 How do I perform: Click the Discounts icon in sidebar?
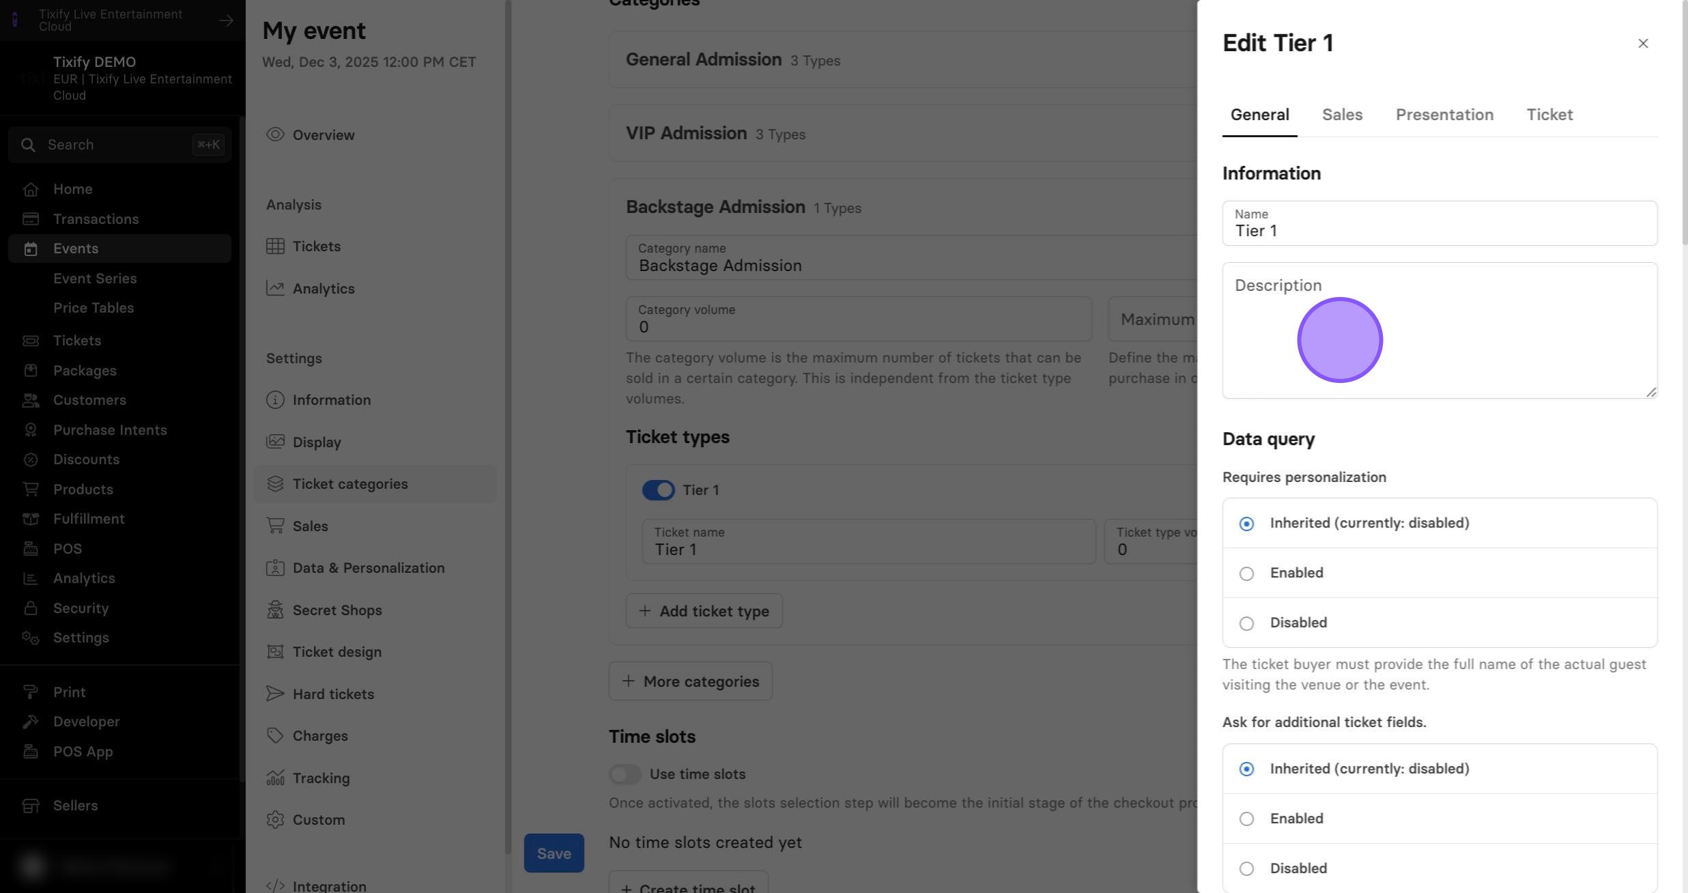(x=31, y=459)
